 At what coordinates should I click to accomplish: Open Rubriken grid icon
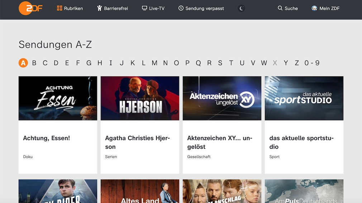59,8
